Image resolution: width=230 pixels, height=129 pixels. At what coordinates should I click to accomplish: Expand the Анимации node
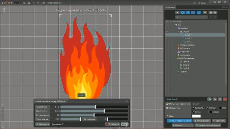point(176,55)
